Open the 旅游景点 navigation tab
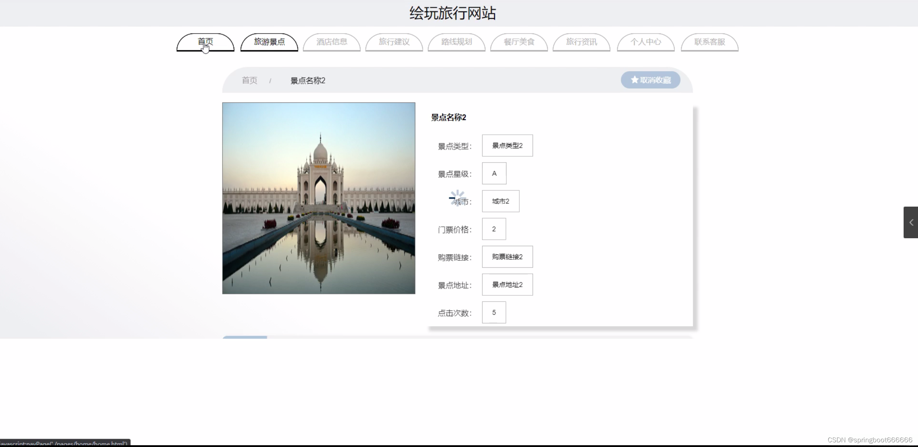The width and height of the screenshot is (918, 447). 269,42
